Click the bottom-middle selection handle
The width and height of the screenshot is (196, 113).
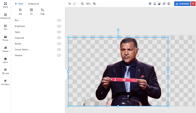pos(118,106)
